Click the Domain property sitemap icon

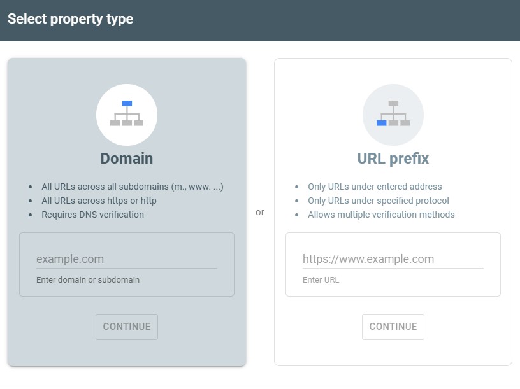[x=127, y=115]
